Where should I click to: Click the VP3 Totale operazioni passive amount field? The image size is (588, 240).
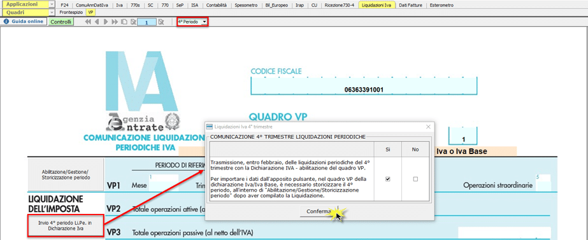(505, 232)
